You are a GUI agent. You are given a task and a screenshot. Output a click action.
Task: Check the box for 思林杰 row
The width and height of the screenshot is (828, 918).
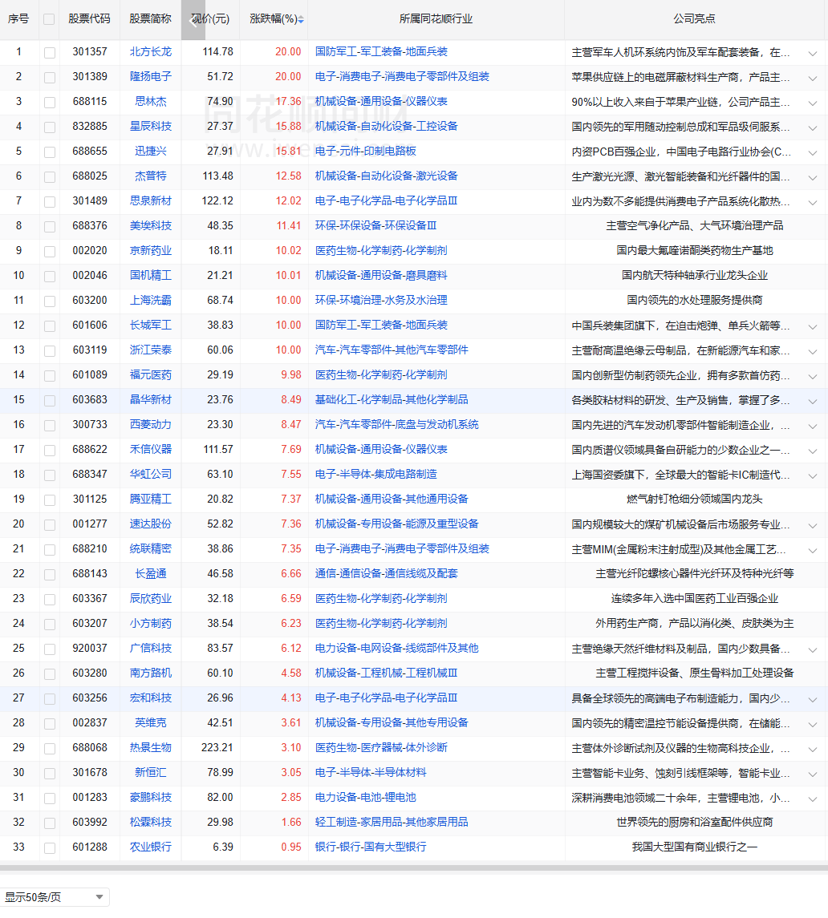point(50,103)
